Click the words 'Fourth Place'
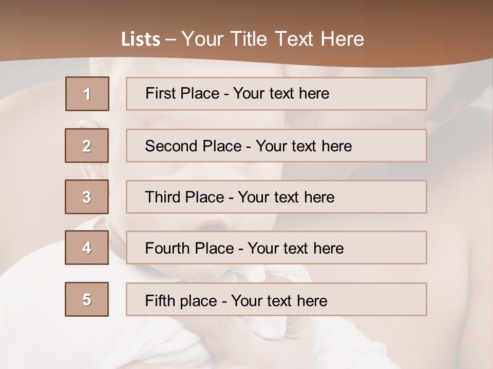This screenshot has width=493, height=369. coord(189,249)
